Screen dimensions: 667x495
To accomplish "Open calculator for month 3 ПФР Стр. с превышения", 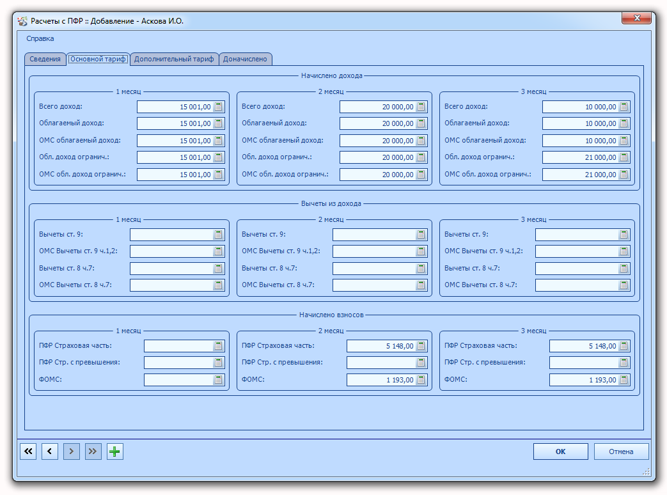I will pyautogui.click(x=624, y=363).
